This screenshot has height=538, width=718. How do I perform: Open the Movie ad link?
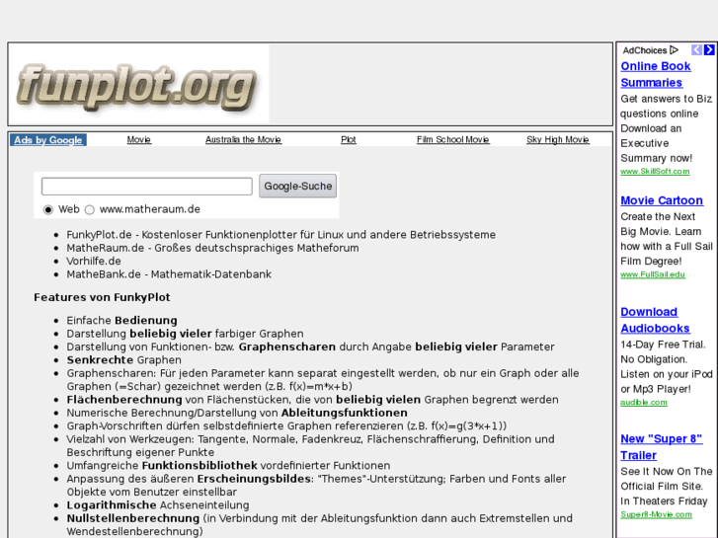[x=138, y=139]
